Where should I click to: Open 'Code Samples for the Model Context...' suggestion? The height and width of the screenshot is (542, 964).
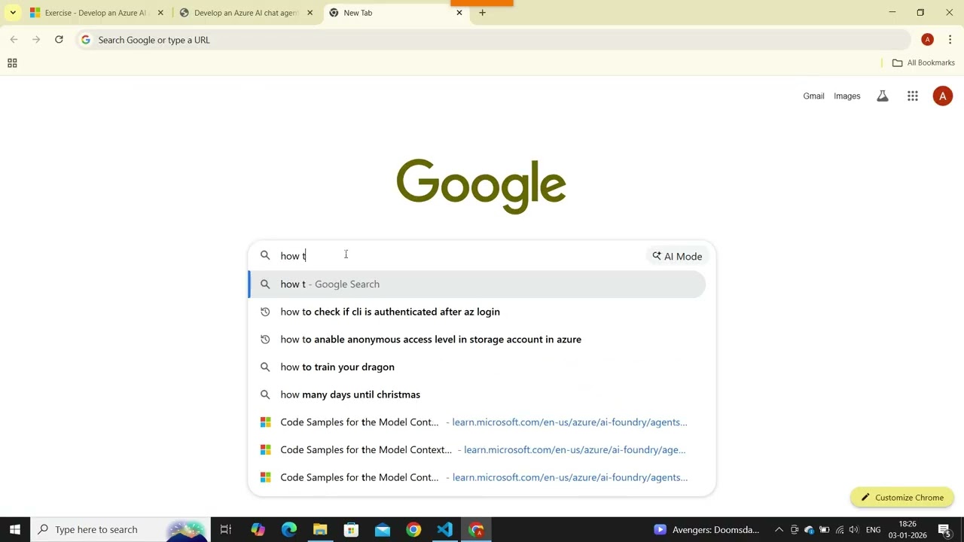(x=477, y=450)
